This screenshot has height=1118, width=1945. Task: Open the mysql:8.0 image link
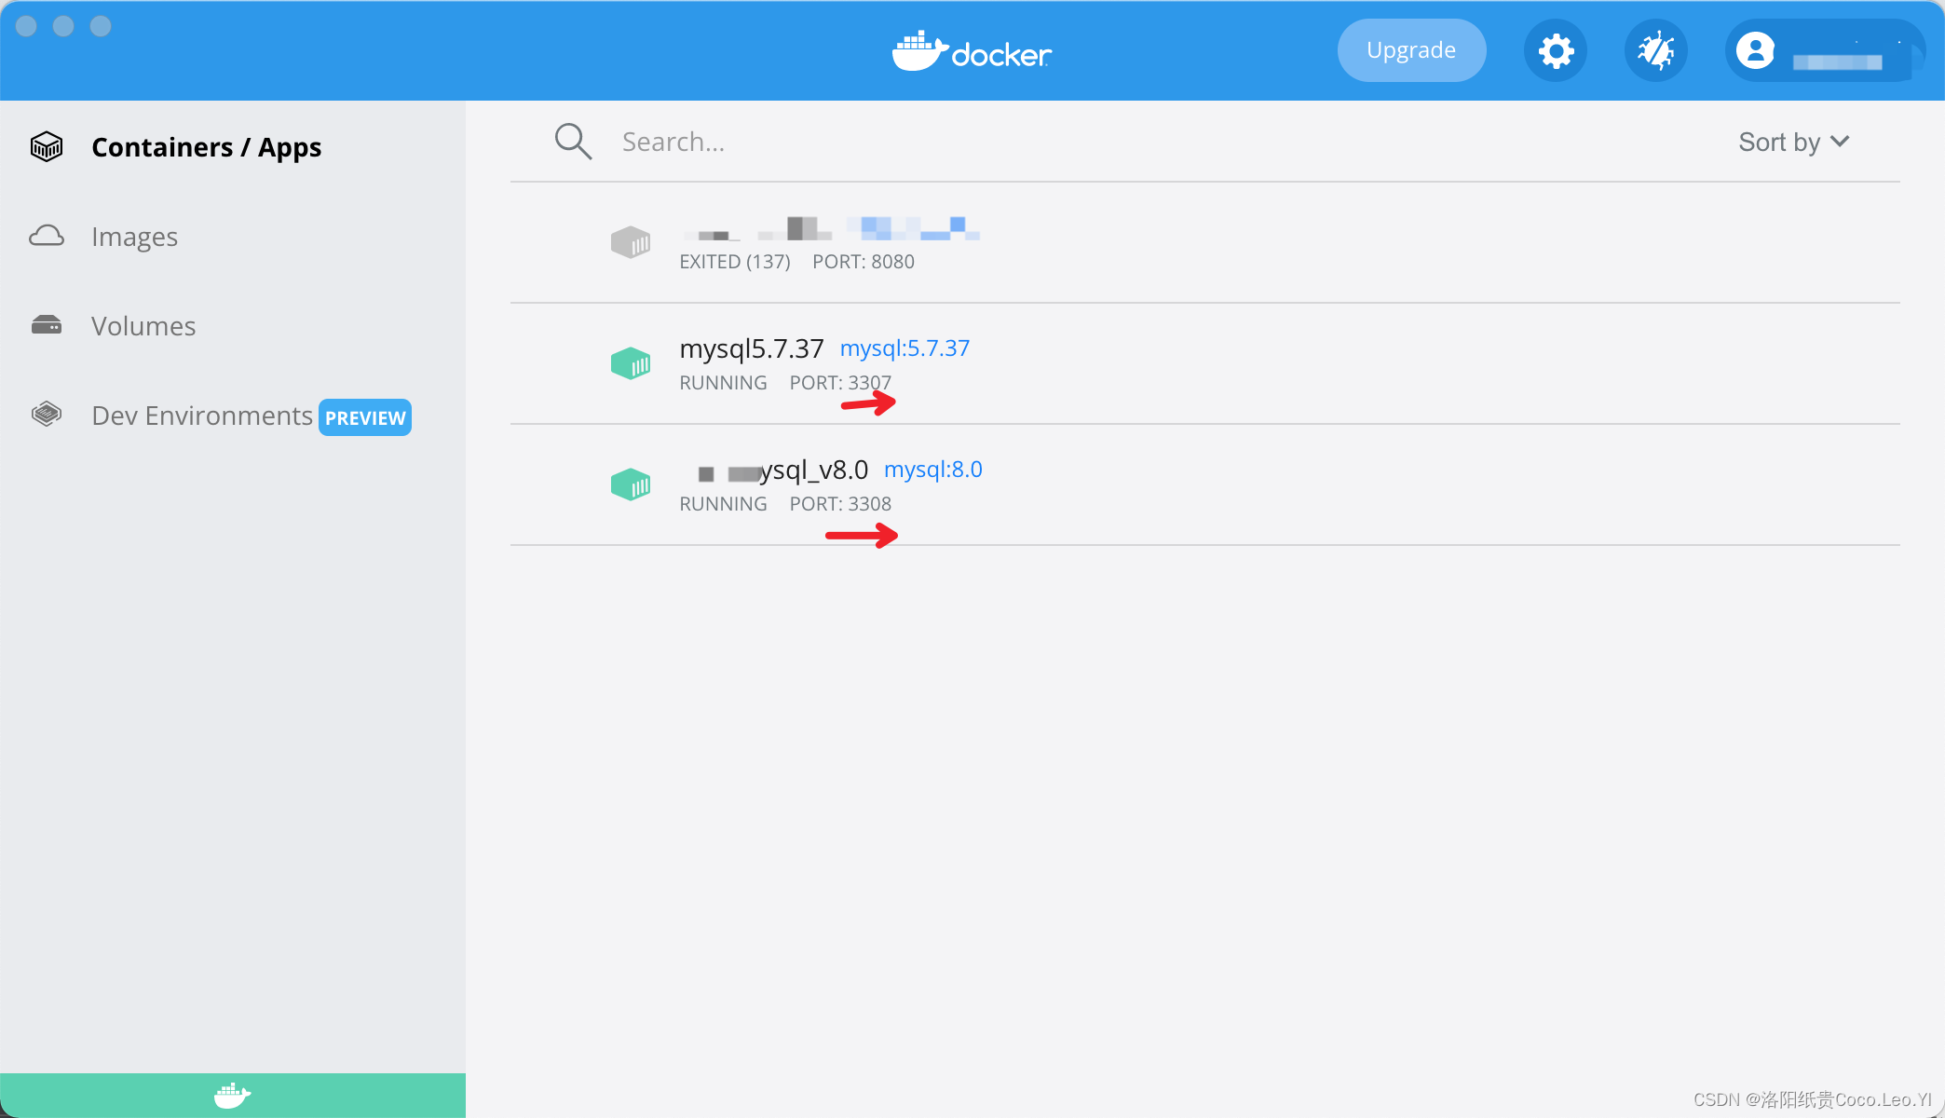coord(932,470)
